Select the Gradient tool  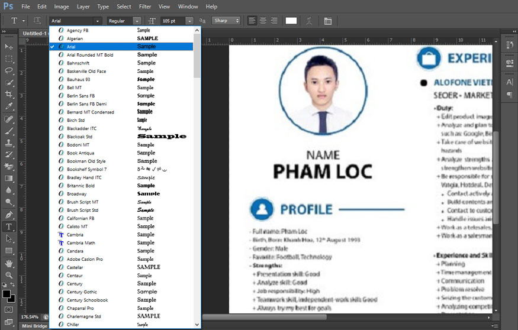[x=9, y=179]
